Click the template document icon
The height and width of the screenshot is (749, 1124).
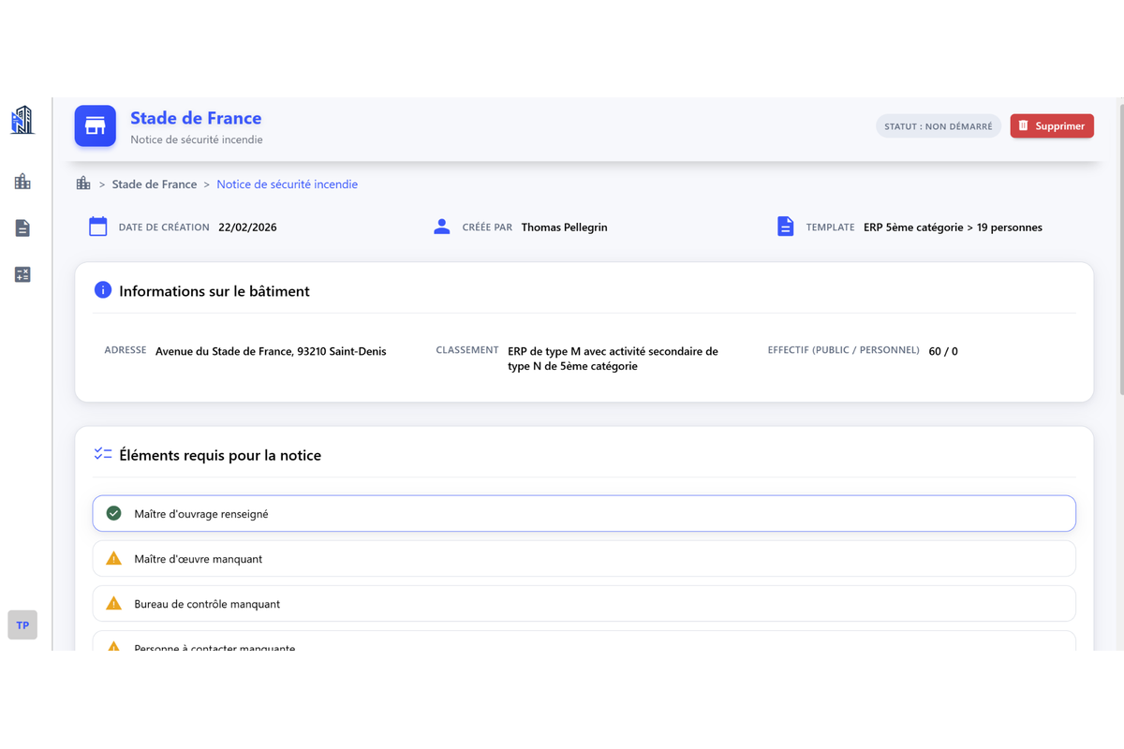[x=786, y=227]
